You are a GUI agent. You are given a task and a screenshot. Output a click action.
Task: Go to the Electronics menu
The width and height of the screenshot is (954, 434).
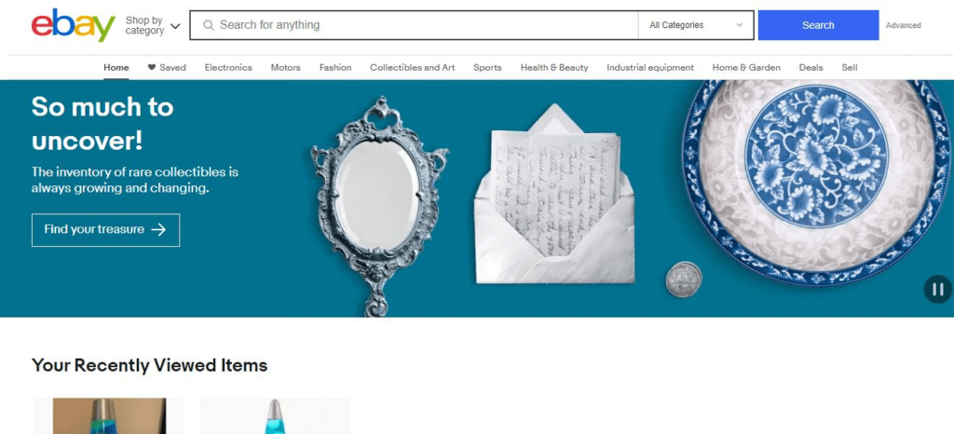tap(228, 67)
